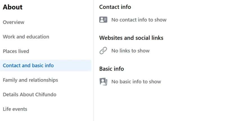This screenshot has height=121, width=242.
Task: Click the Basic info heading
Action: [111, 69]
